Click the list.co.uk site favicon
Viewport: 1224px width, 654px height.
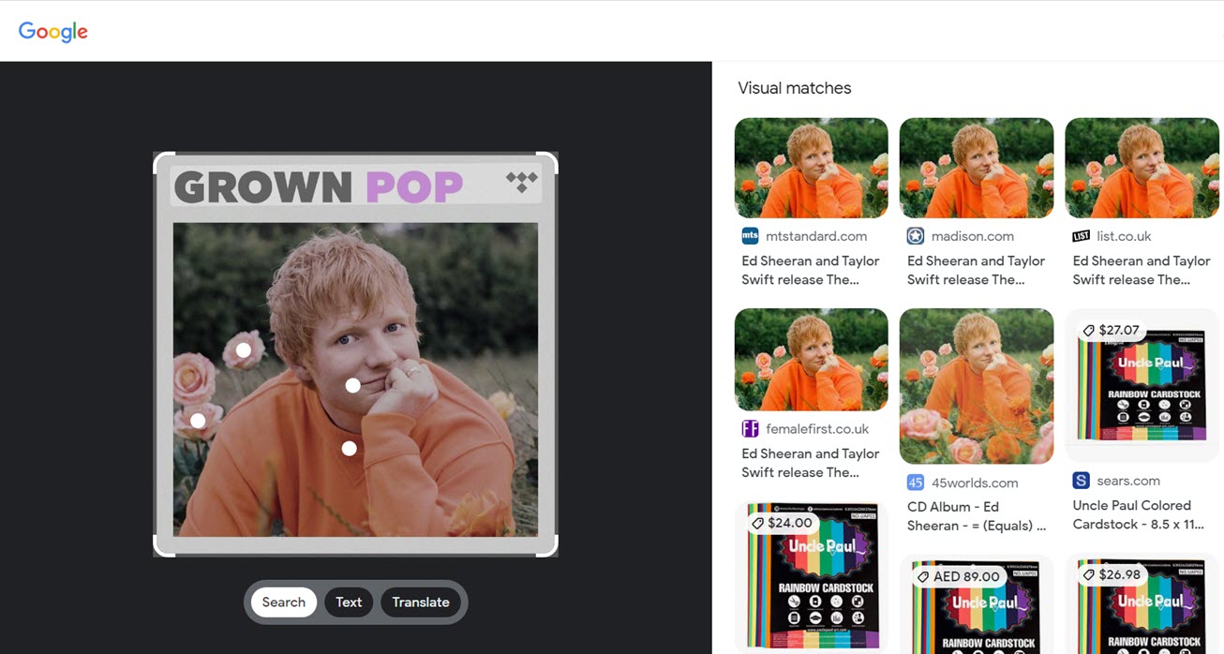[x=1081, y=236]
